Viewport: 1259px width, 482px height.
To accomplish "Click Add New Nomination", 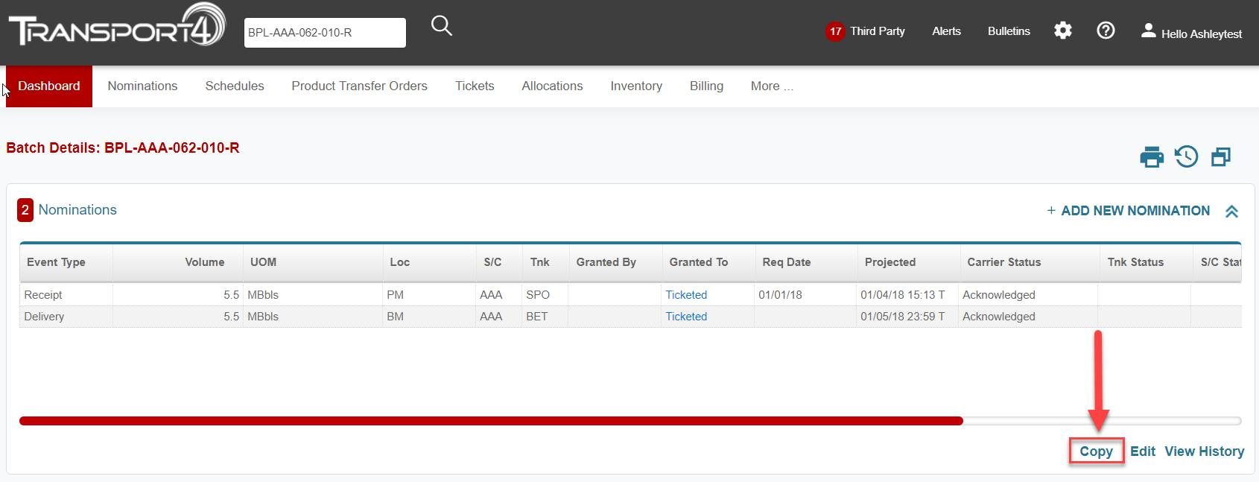I will [1128, 211].
